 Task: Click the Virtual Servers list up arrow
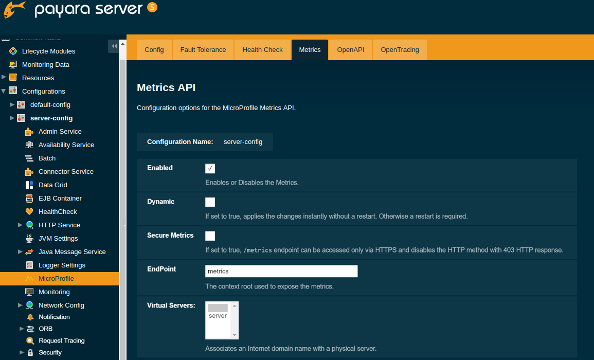tap(235, 305)
